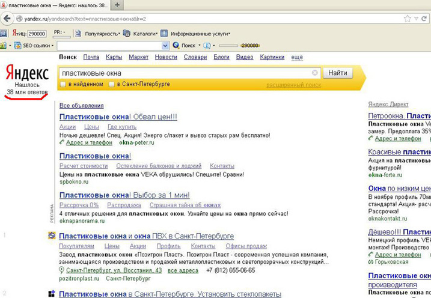
Task: Open the Почта service tab
Action: coord(91,57)
